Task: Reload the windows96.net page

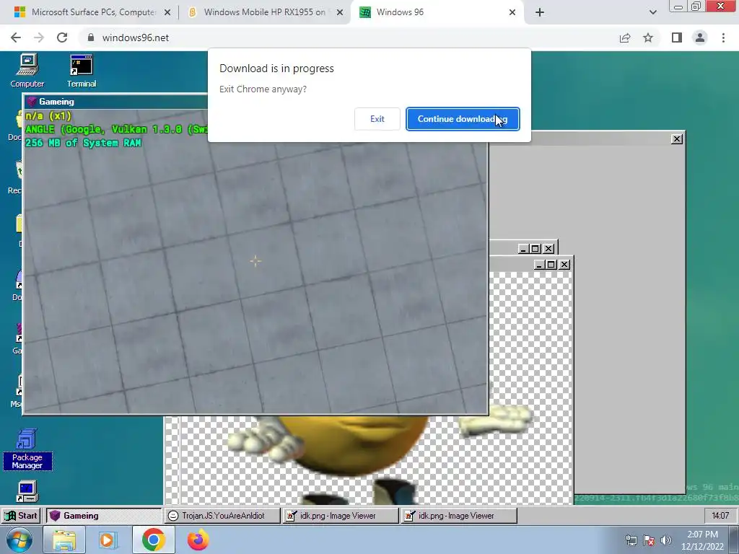Action: [x=62, y=38]
